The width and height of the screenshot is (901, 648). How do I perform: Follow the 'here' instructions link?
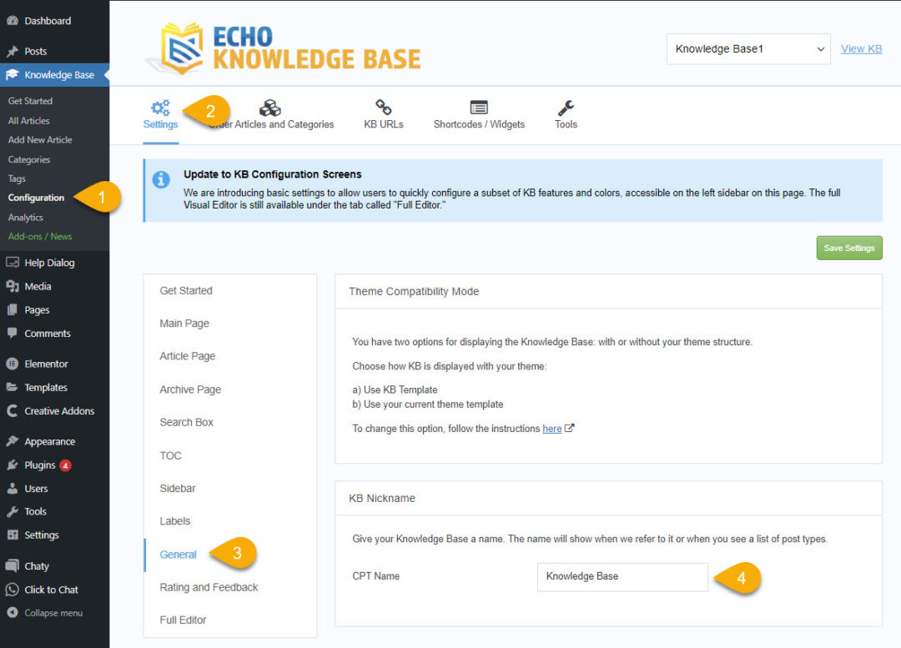point(552,429)
